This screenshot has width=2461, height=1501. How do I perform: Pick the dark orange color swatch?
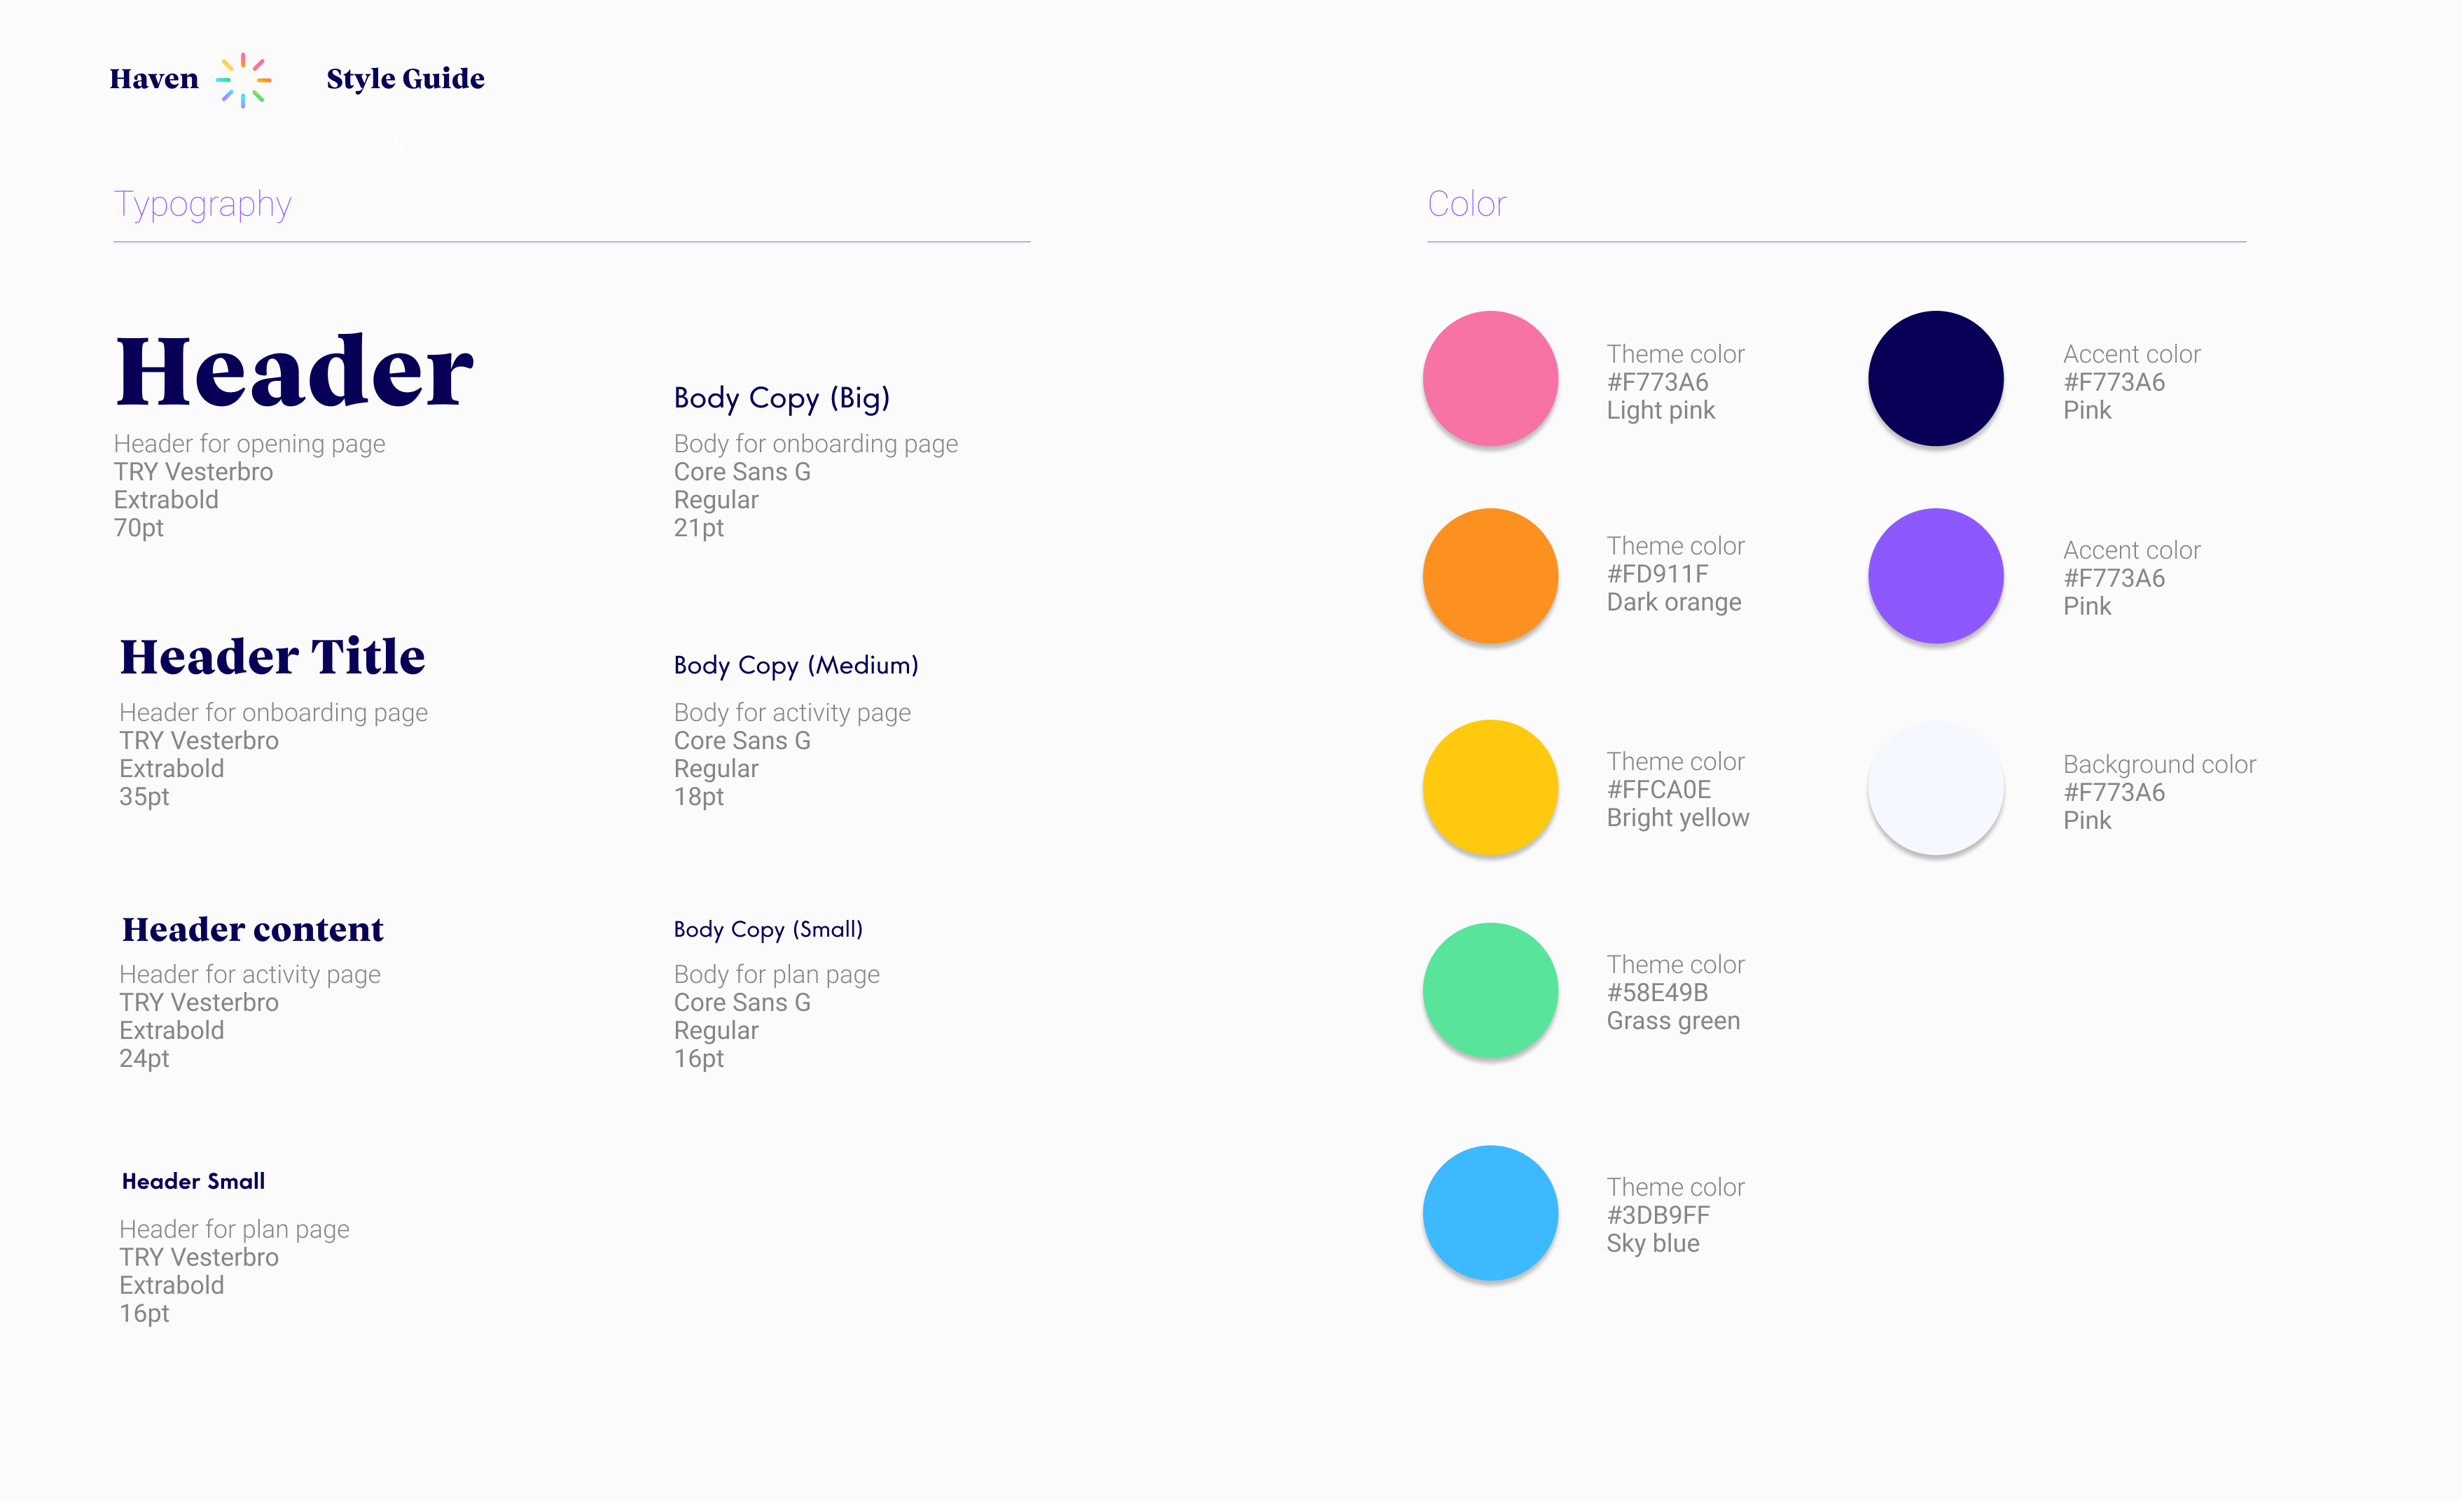(x=1490, y=575)
